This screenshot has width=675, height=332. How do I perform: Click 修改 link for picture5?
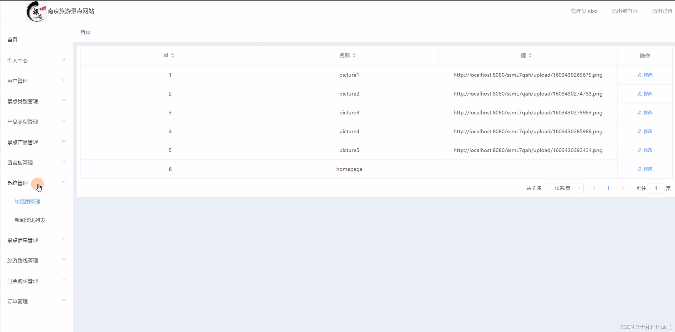tap(648, 150)
